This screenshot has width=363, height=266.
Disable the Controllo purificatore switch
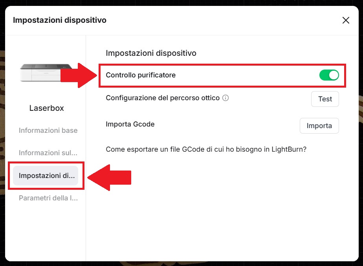point(329,75)
